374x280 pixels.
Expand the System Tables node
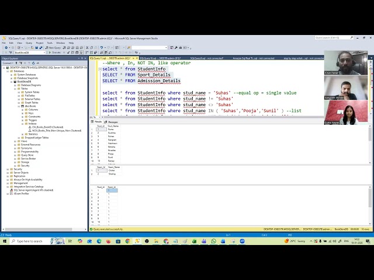point(19,92)
